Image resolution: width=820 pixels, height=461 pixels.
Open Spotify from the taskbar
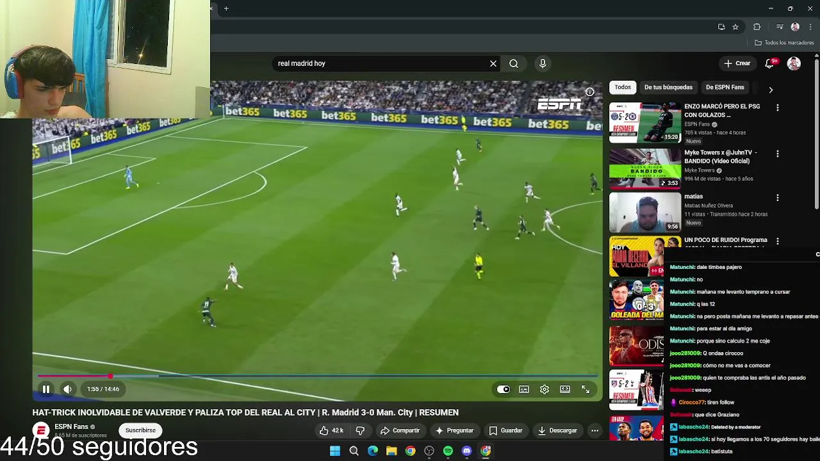[x=448, y=451]
